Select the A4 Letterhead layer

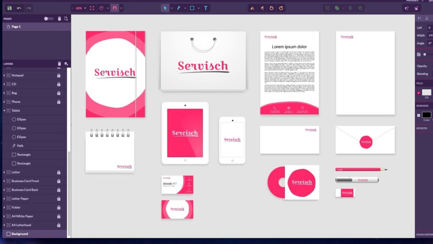35,225
